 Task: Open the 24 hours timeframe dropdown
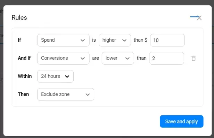[55, 76]
